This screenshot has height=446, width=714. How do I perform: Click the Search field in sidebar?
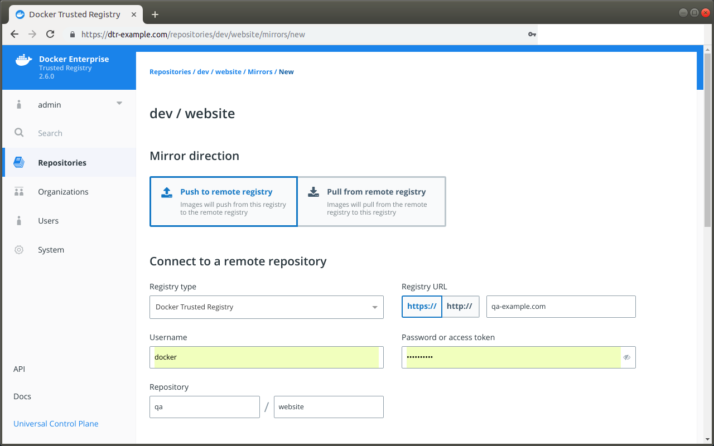tap(69, 133)
